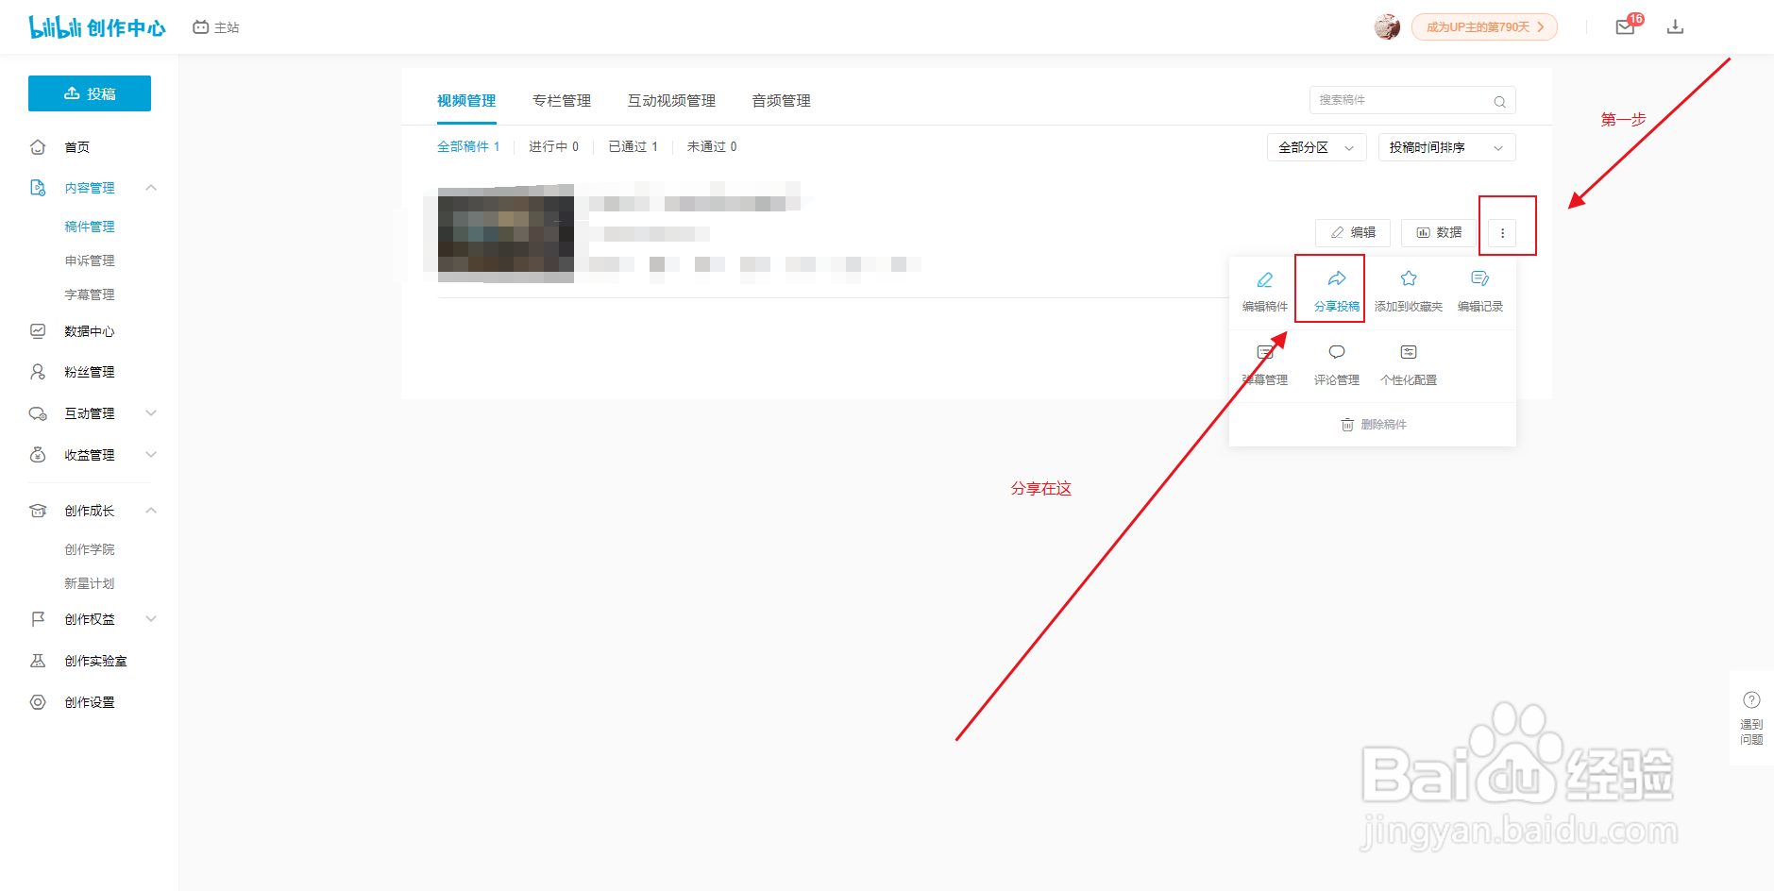Open 粉丝管理 in sidebar
Viewport: 1774px width, 891px height.
tap(90, 372)
